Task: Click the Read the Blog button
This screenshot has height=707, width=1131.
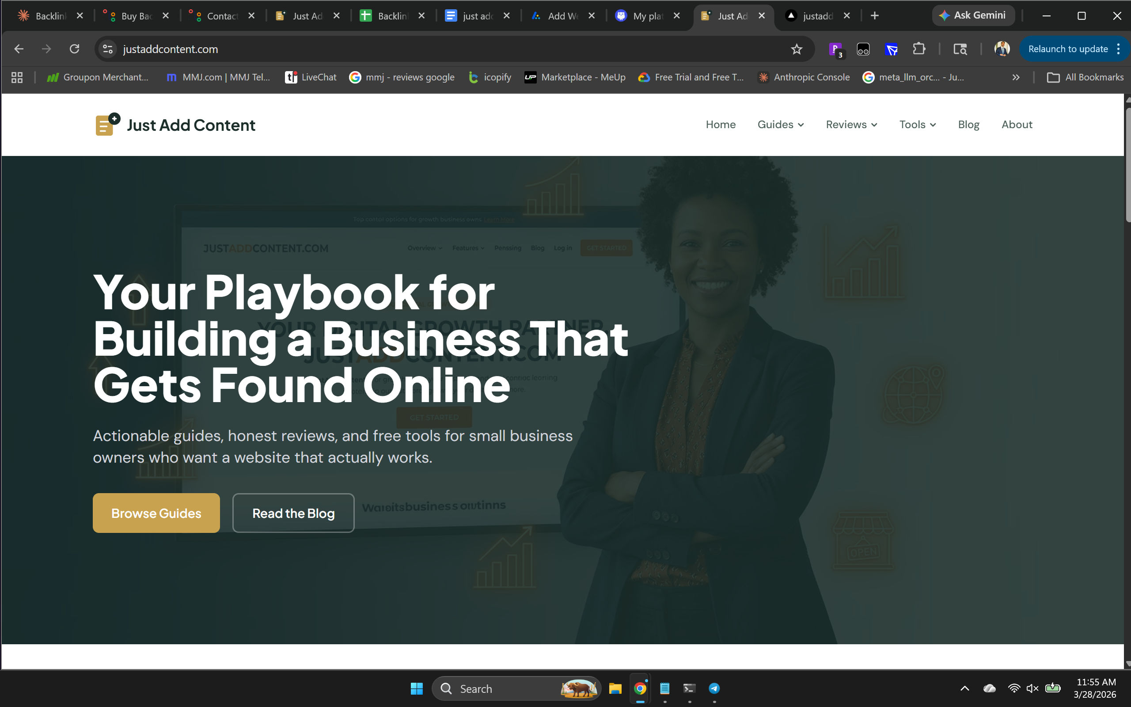Action: point(293,513)
